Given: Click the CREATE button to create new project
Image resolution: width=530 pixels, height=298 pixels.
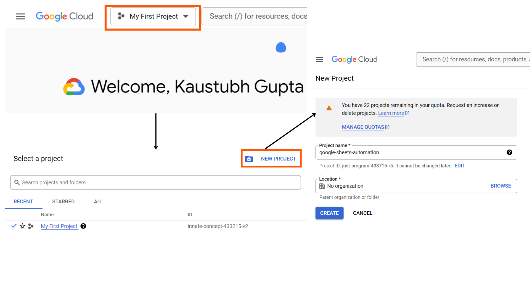Looking at the screenshot, I should [329, 213].
